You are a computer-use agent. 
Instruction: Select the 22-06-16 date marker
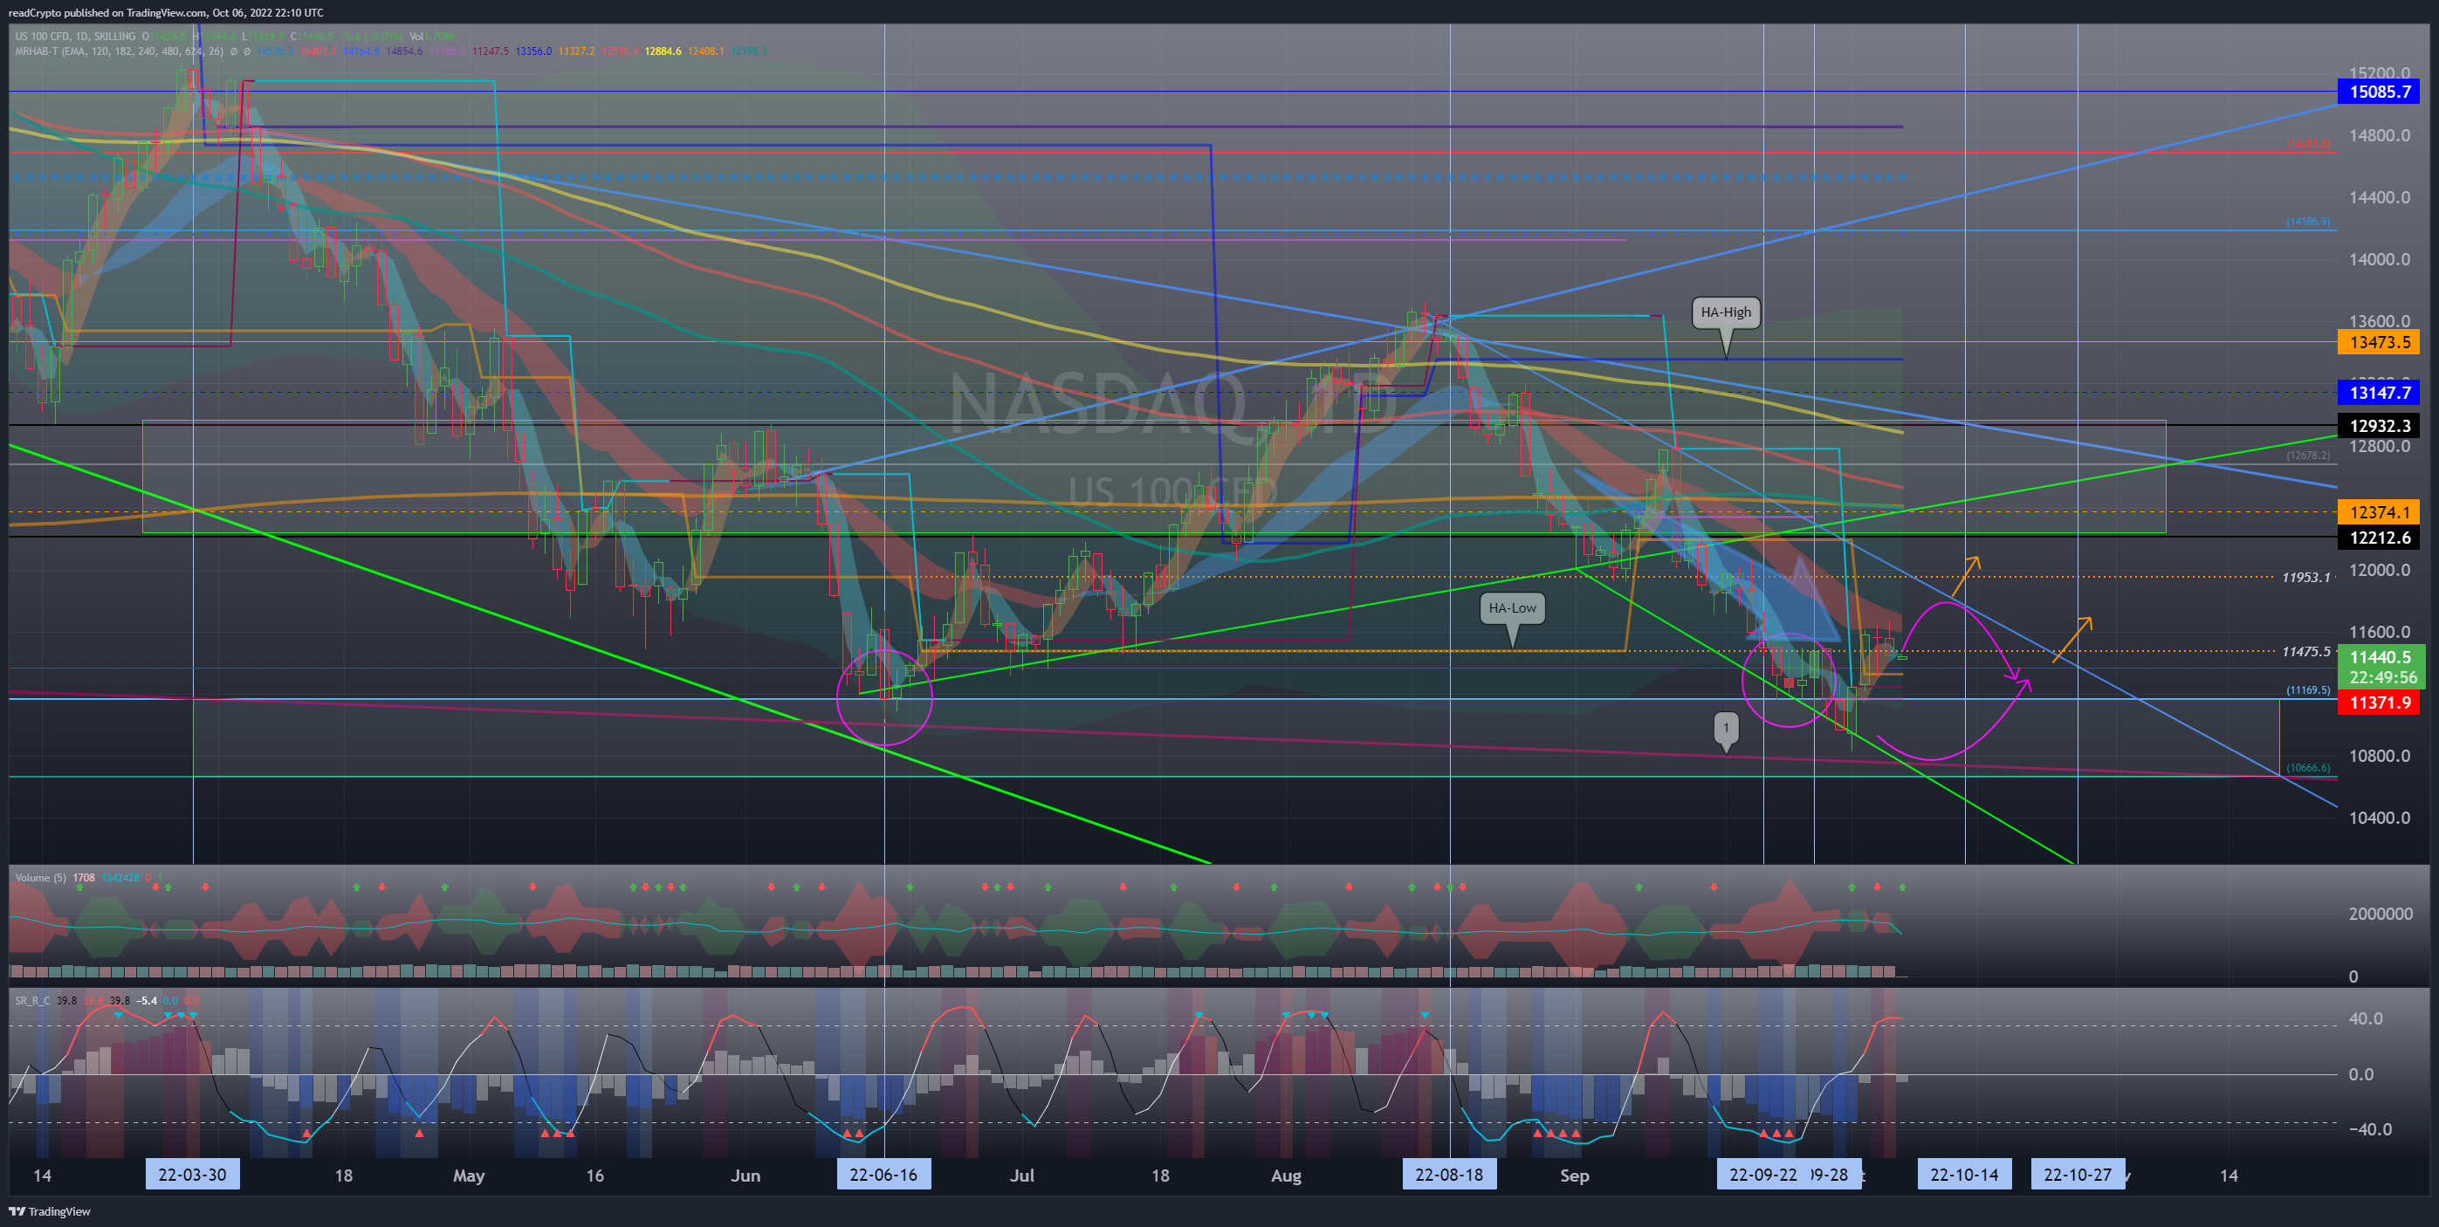(x=883, y=1175)
